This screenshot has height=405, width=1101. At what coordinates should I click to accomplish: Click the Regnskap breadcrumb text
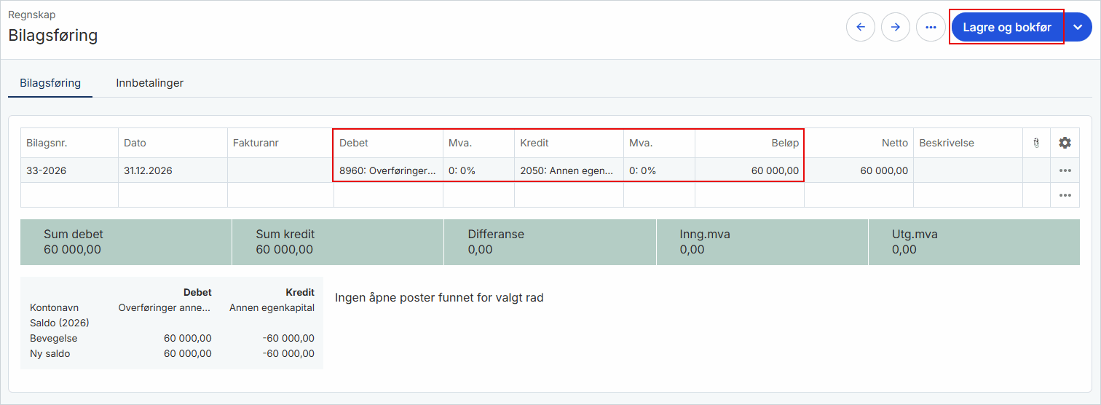click(31, 15)
